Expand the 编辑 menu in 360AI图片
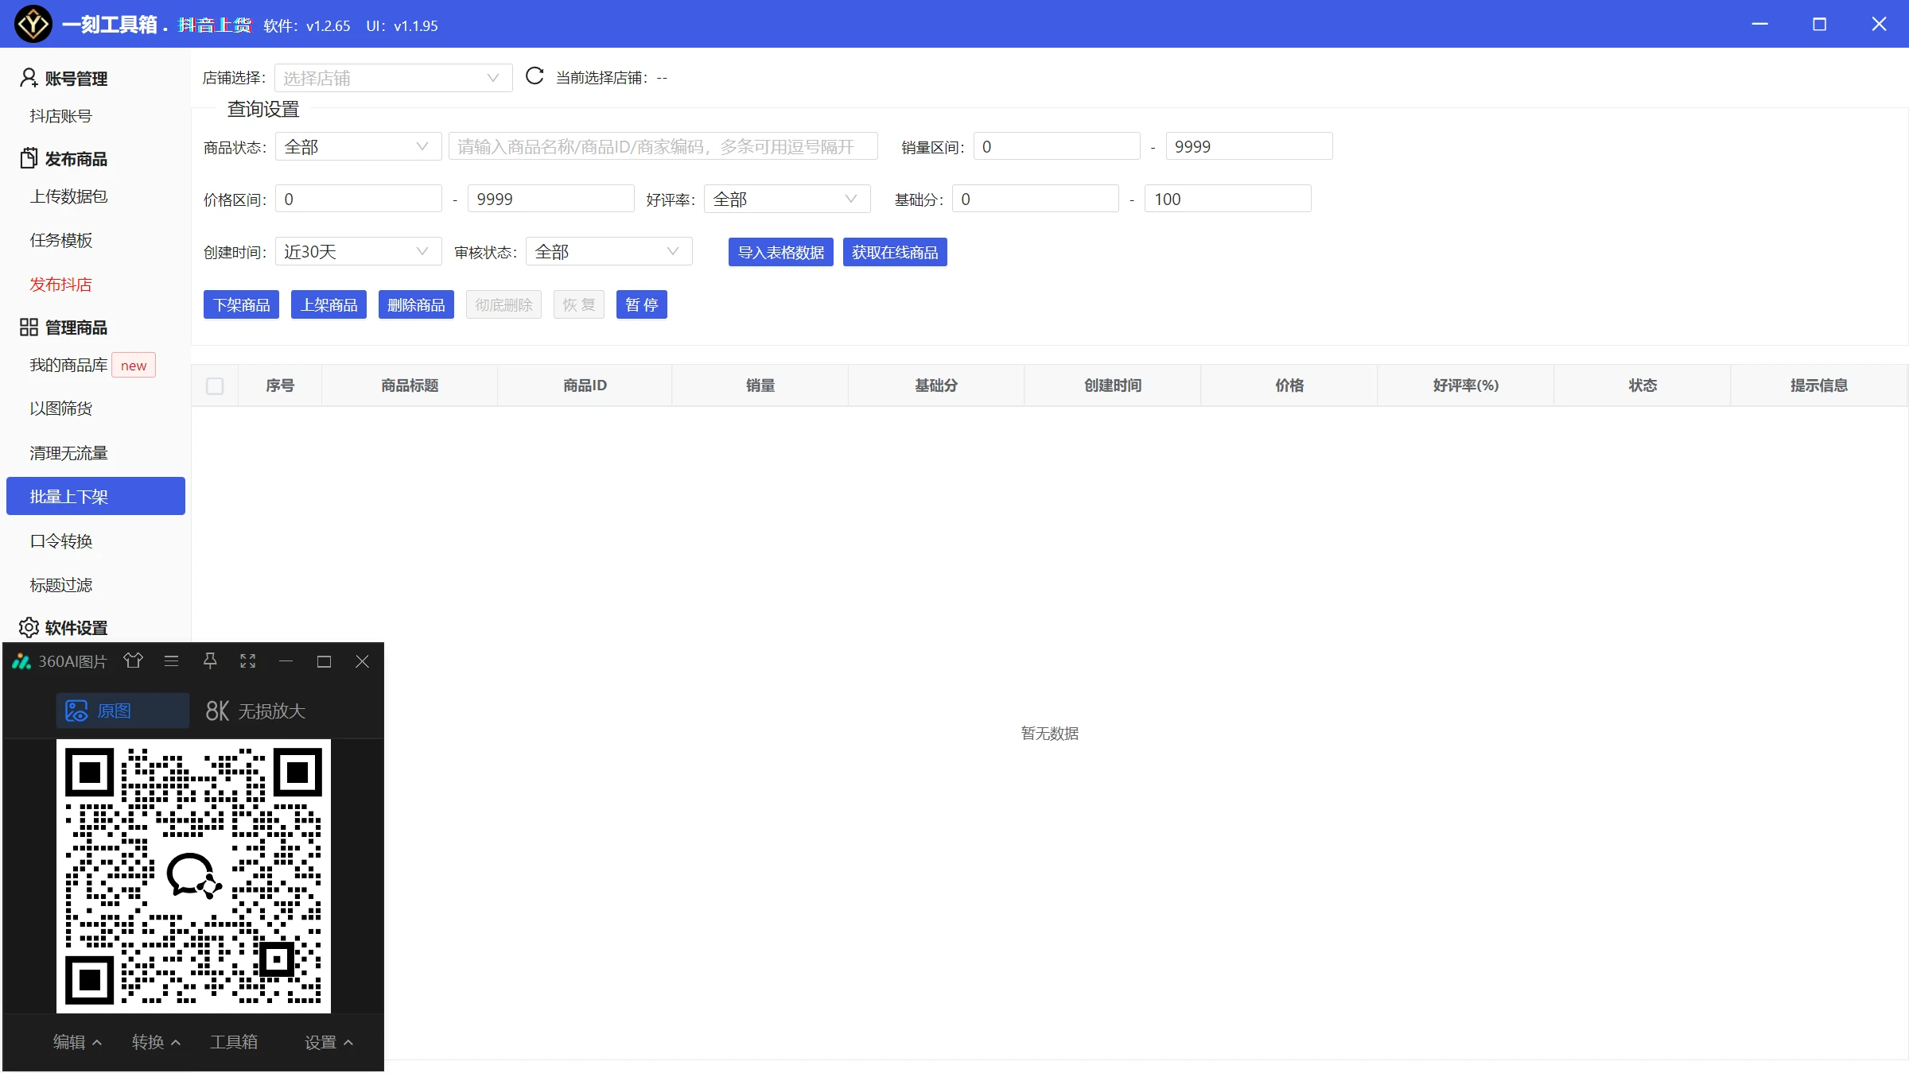This screenshot has width=1909, height=1073. click(x=77, y=1042)
